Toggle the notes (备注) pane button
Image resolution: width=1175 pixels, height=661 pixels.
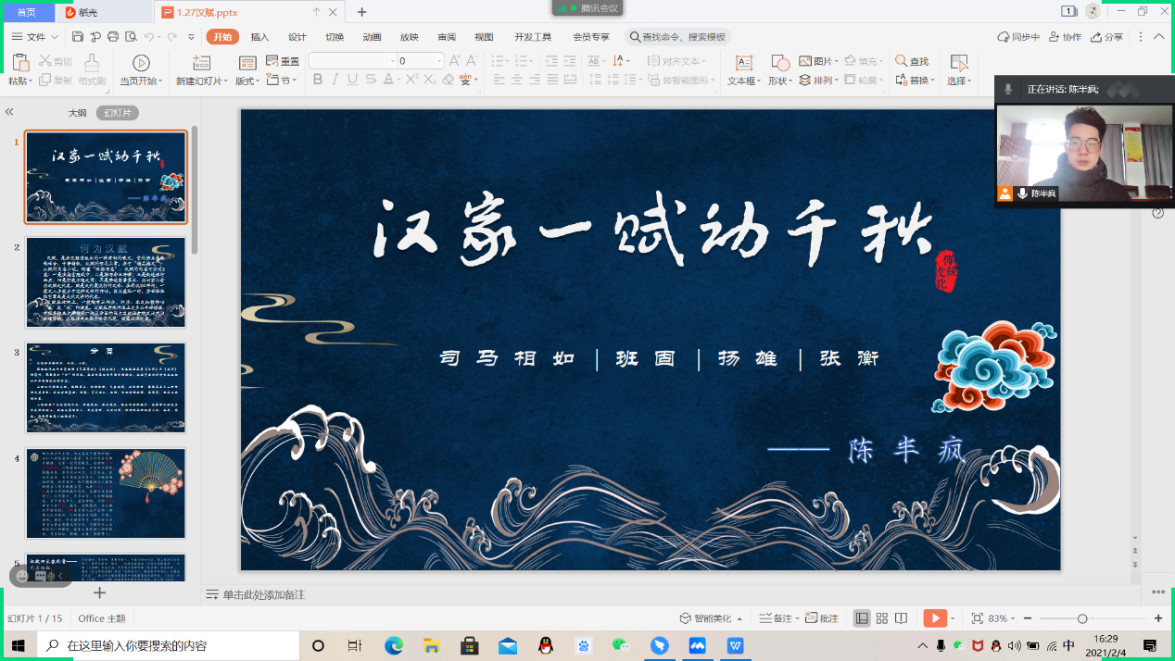pyautogui.click(x=776, y=618)
